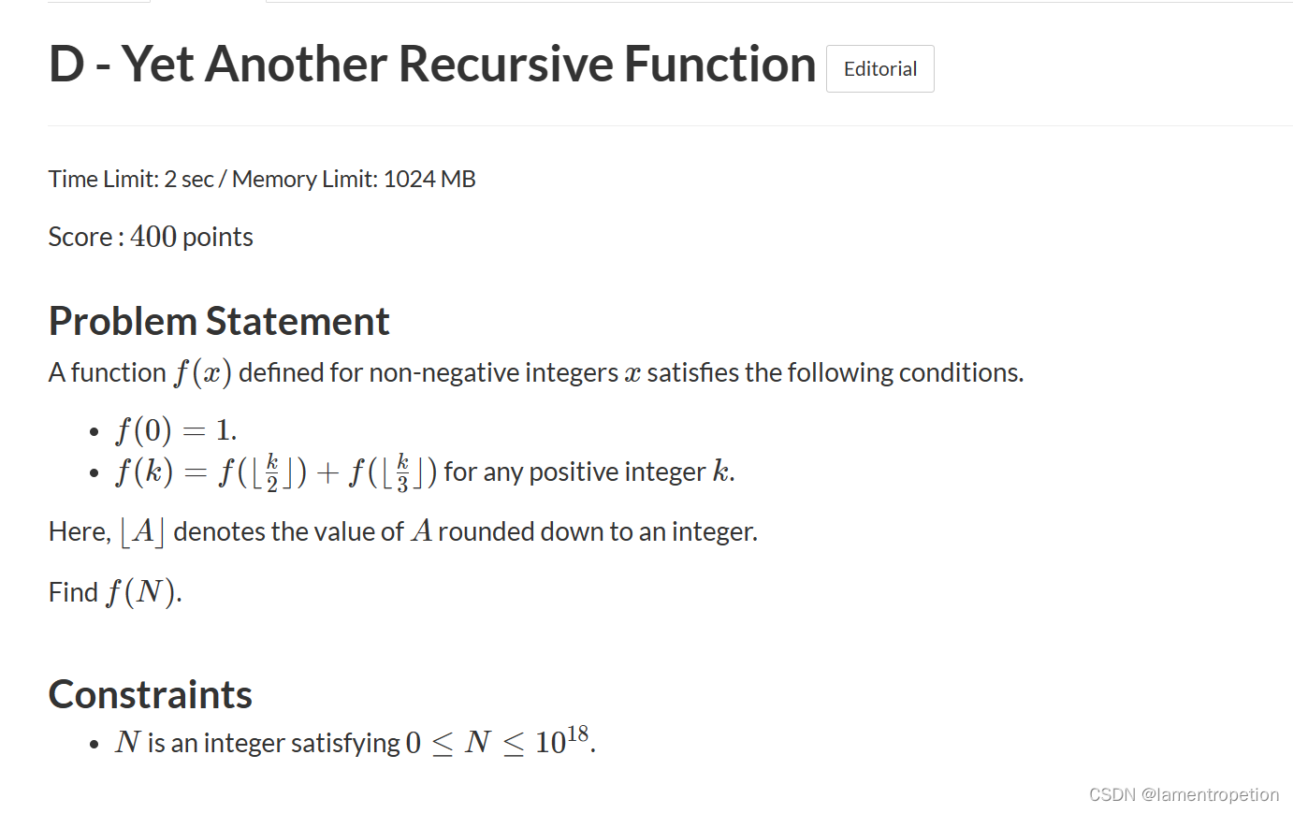Select the text 'Find f(N)'
The image size is (1293, 813).
coord(114,591)
